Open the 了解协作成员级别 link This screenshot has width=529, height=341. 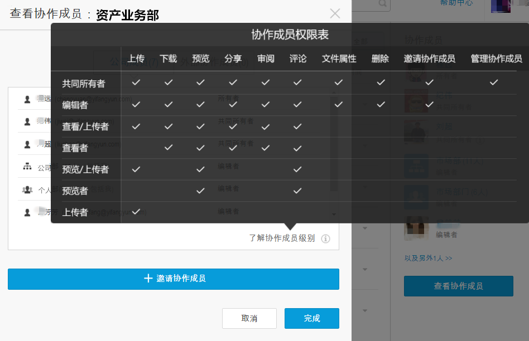point(282,238)
